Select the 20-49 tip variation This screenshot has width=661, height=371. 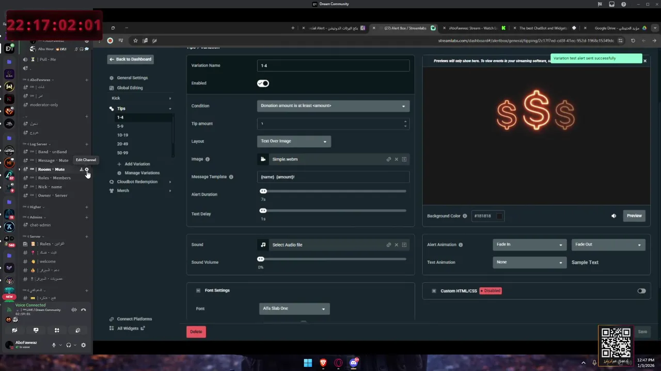(122, 144)
